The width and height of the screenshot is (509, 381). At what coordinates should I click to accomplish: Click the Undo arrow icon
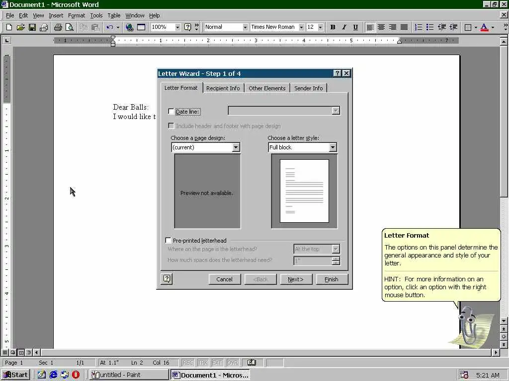pyautogui.click(x=110, y=27)
